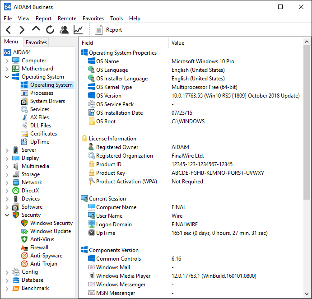
Task: Click the Report toolbar button
Action: pos(108,30)
